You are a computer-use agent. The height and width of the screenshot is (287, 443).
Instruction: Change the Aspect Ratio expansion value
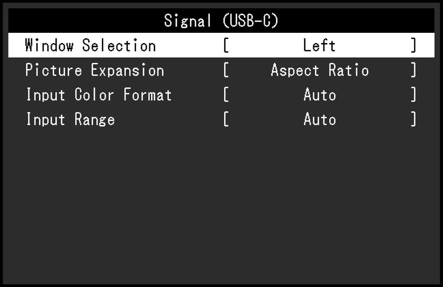click(320, 70)
